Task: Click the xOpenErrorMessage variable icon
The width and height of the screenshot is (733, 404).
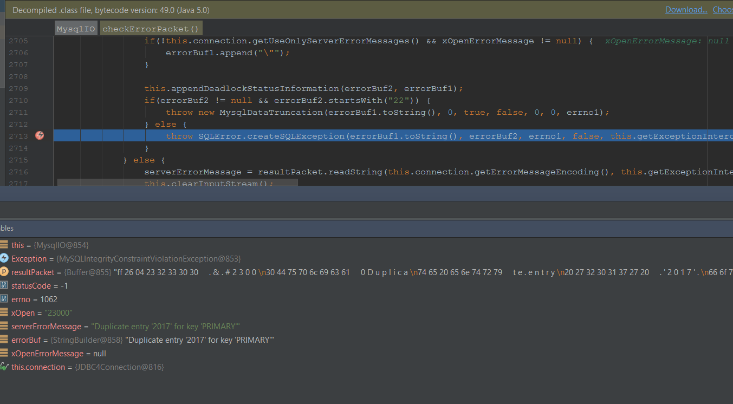Action: click(4, 354)
